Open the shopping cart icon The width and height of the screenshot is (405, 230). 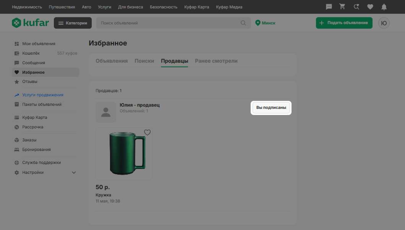coord(342,7)
